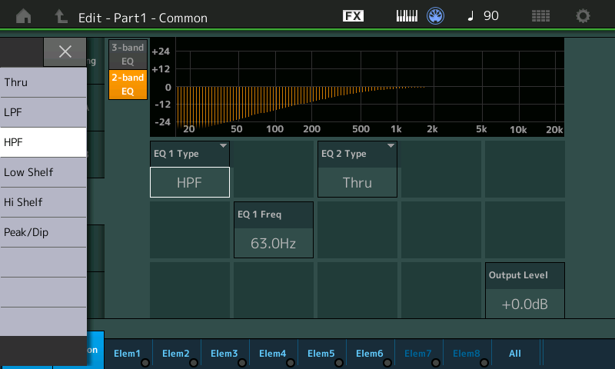615x369 pixels.
Task: Choose Hi Shelf filter type
Action: 43,202
